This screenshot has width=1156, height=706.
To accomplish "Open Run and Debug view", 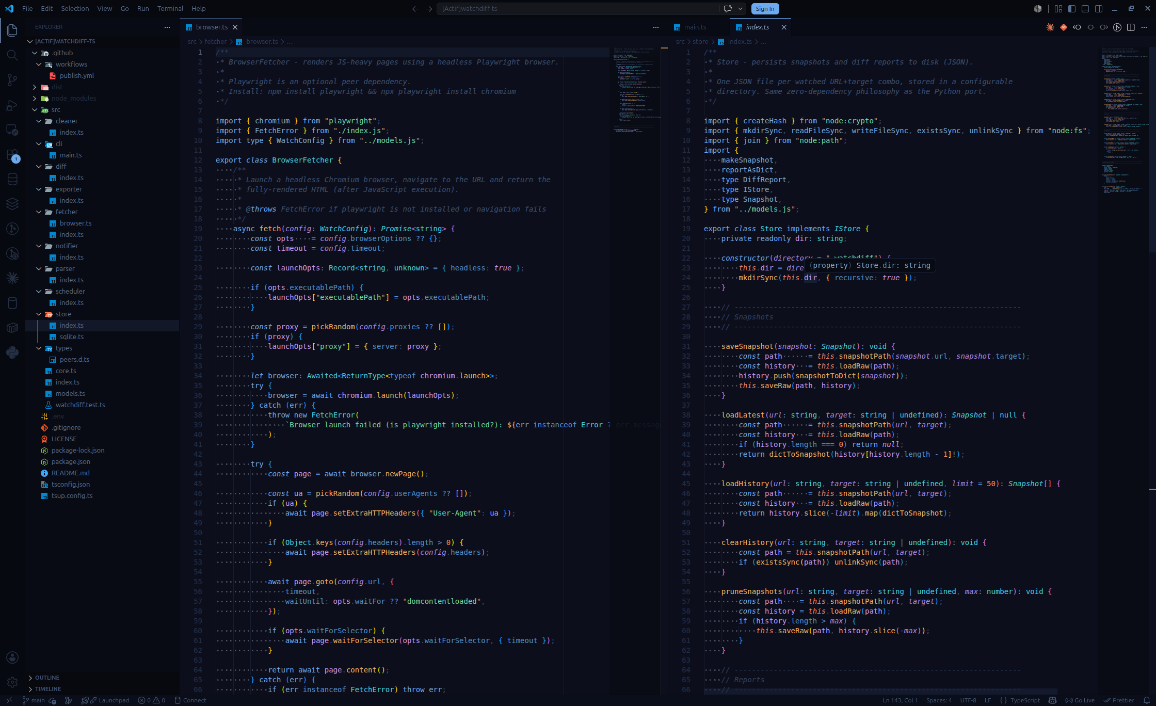I will pyautogui.click(x=12, y=105).
